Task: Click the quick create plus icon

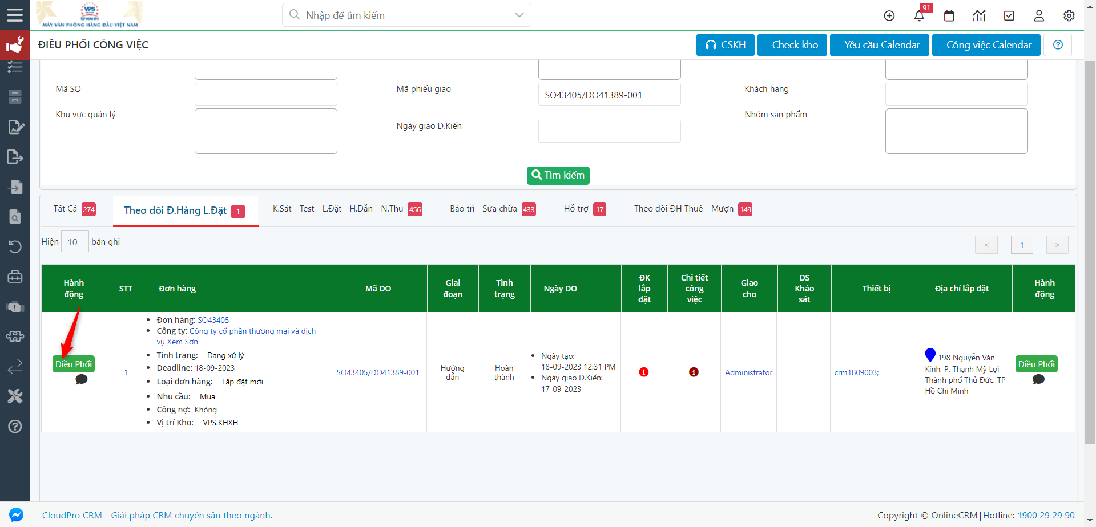Action: 889,15
